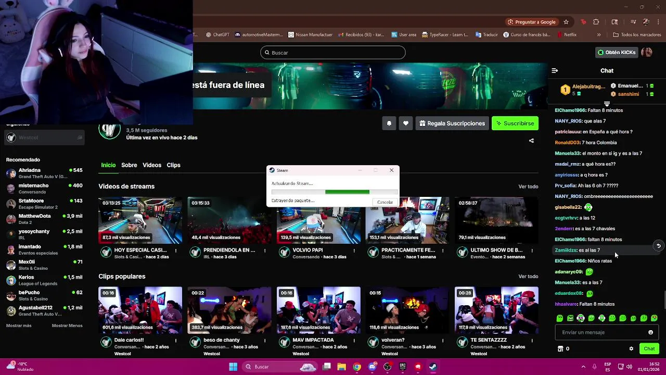Screen dimensions: 666x375
Task: Open the Netflix bookmark
Action: pyautogui.click(x=567, y=35)
